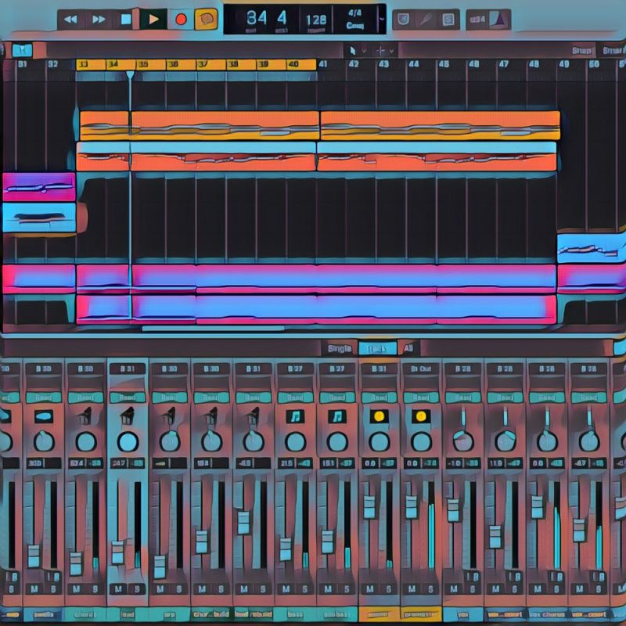Adjust the pan knob on bass strip
Screen dimensions: 626x626
[x=296, y=441]
